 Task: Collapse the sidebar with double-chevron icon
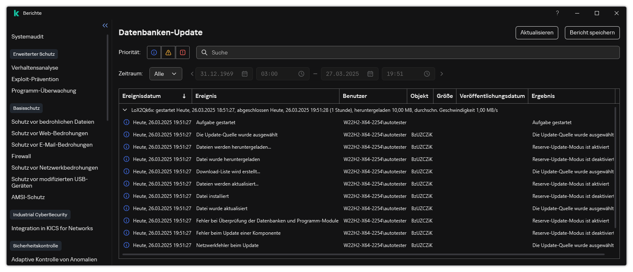(105, 25)
